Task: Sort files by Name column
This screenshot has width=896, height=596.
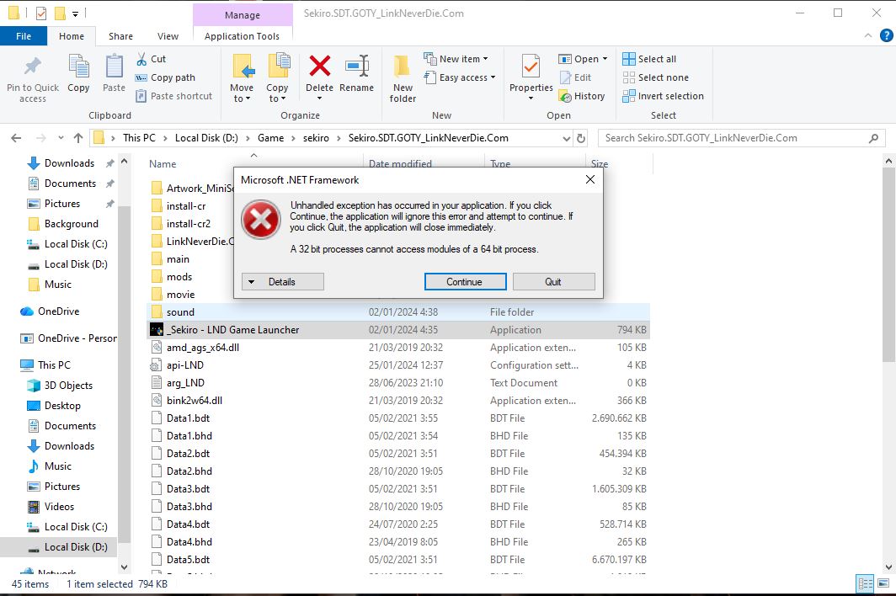Action: pyautogui.click(x=163, y=164)
